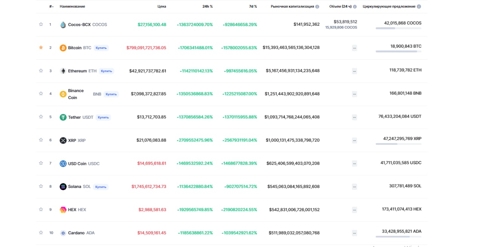Show info for Объем (24 ч) column
Viewport: 484px width, 247px height.
coord(354,6)
